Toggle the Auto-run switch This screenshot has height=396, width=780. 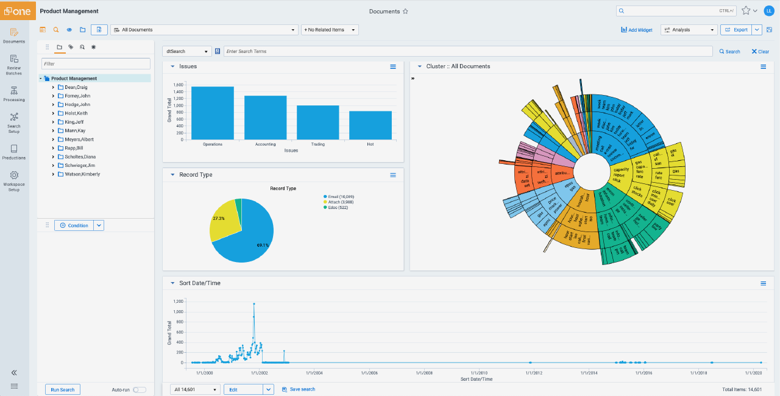tap(140, 390)
